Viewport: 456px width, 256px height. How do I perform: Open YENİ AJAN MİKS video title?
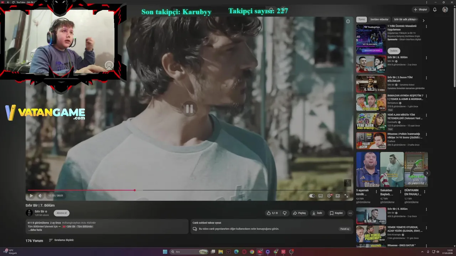(405, 116)
